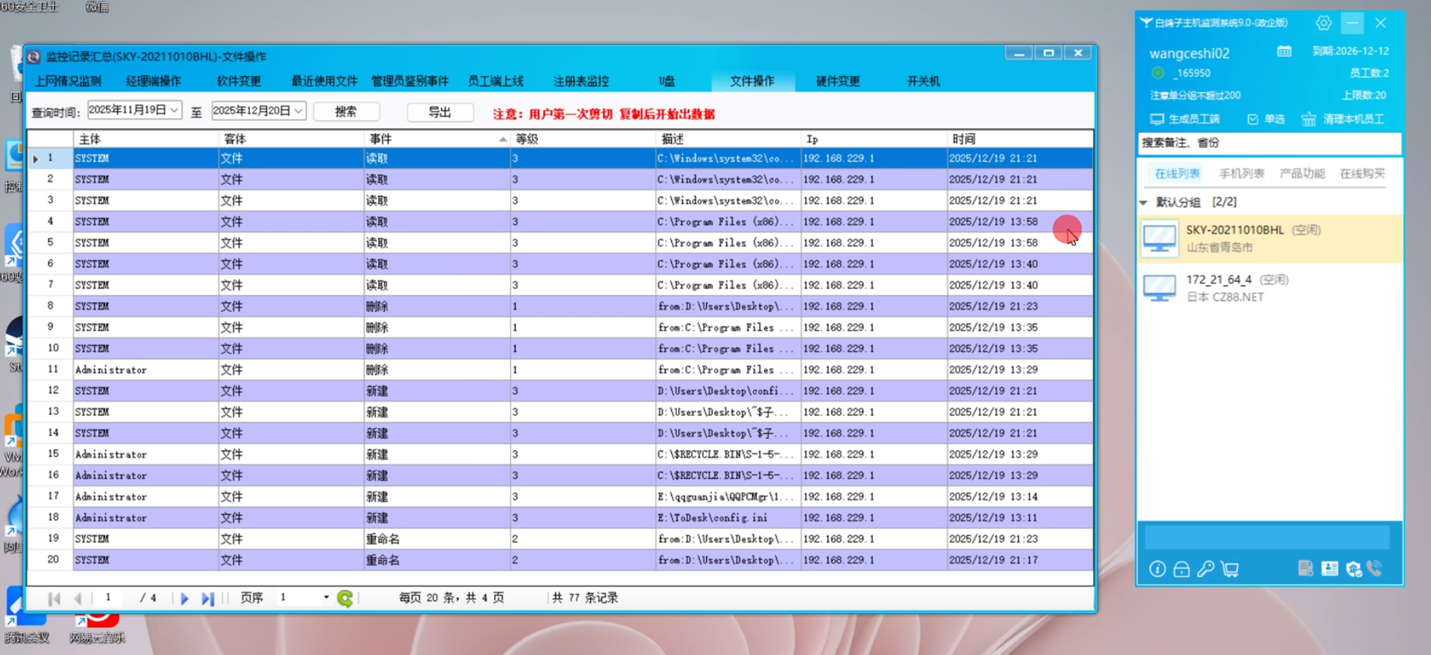Go to the next page of records

coord(184,598)
